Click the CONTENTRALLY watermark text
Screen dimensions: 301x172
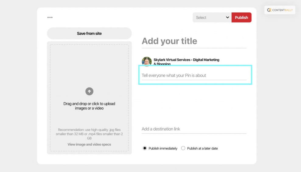tap(282, 10)
